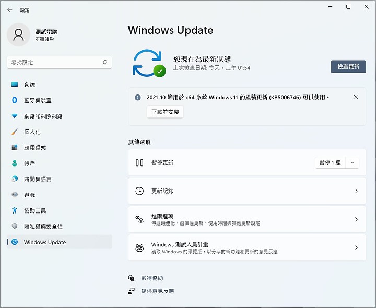Select the 系統 monitor icon
This screenshot has width=376, height=308.
tap(15, 85)
